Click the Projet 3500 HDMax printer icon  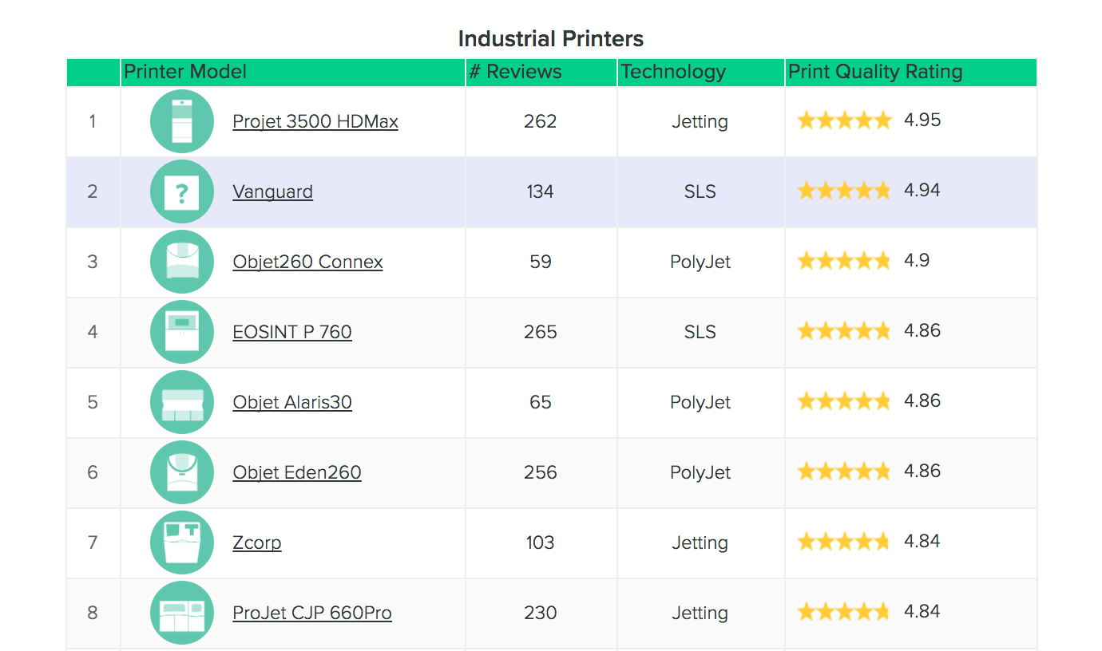point(182,121)
